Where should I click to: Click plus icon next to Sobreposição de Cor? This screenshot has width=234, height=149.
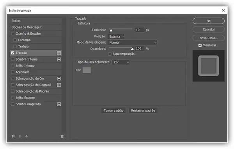[x=59, y=79]
